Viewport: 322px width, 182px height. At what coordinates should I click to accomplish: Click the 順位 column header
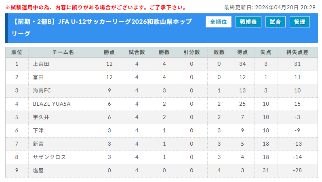[x=17, y=52]
